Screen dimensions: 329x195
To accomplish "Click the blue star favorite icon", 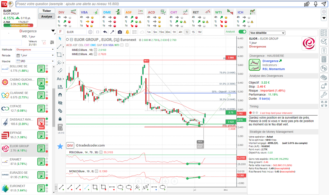I will [60, 146].
